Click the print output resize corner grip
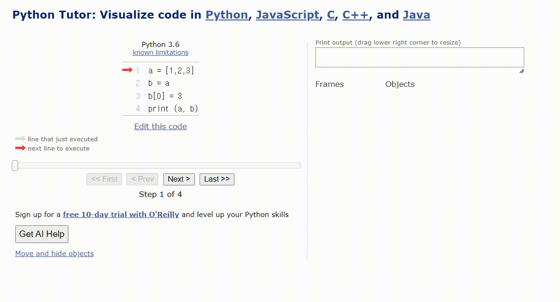 point(521,71)
